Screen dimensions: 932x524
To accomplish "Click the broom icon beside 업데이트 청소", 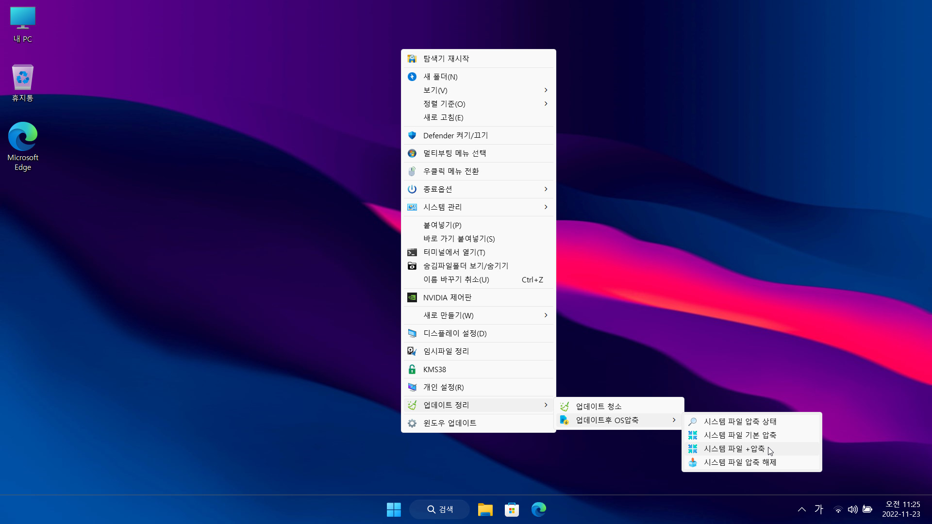I will click(x=565, y=407).
